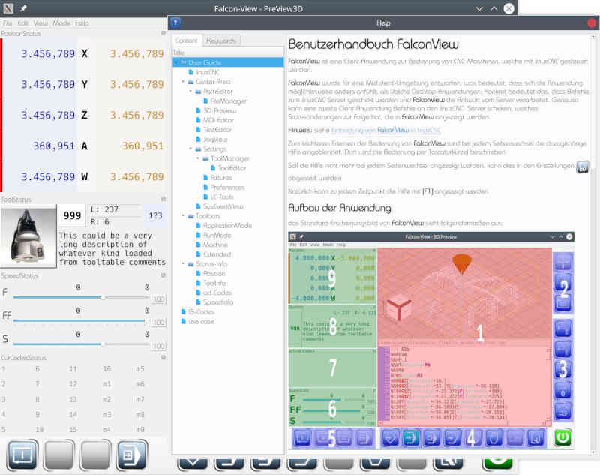Open the MDI-Editor help topic
The width and height of the screenshot is (600, 475).
coord(218,120)
